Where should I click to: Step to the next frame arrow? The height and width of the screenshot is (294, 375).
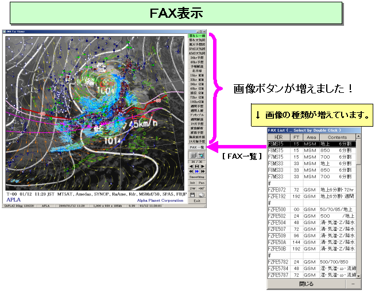203,166
